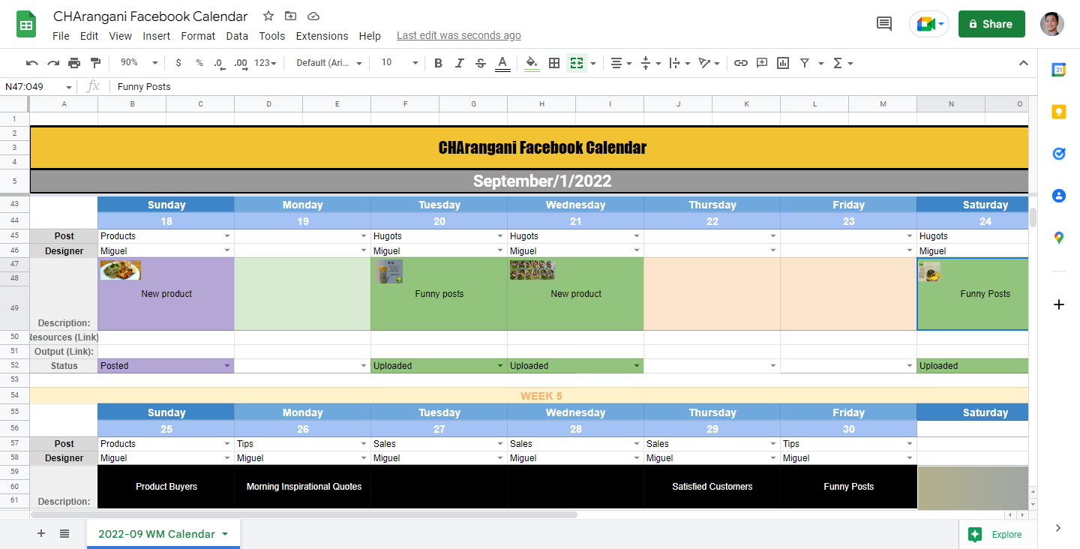Open the Google account profile
Screen dimensions: 1080x549
1052,24
